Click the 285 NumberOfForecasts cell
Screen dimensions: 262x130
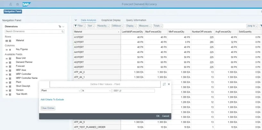click(203, 42)
